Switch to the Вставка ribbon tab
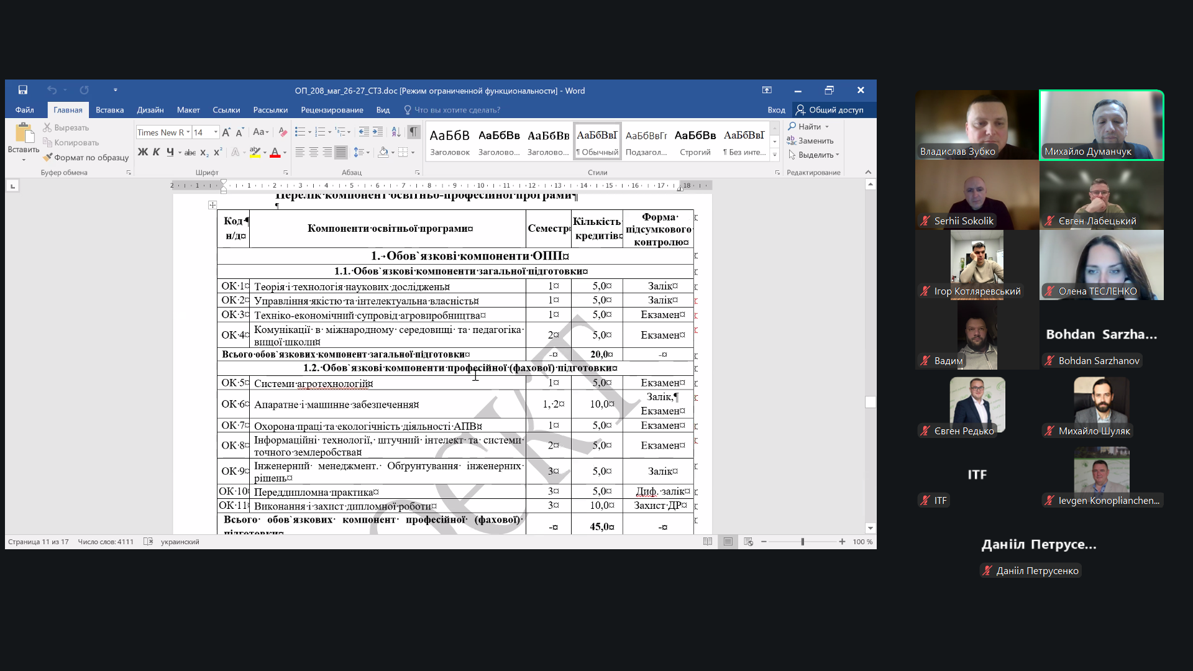Image resolution: width=1193 pixels, height=671 pixels. click(109, 110)
